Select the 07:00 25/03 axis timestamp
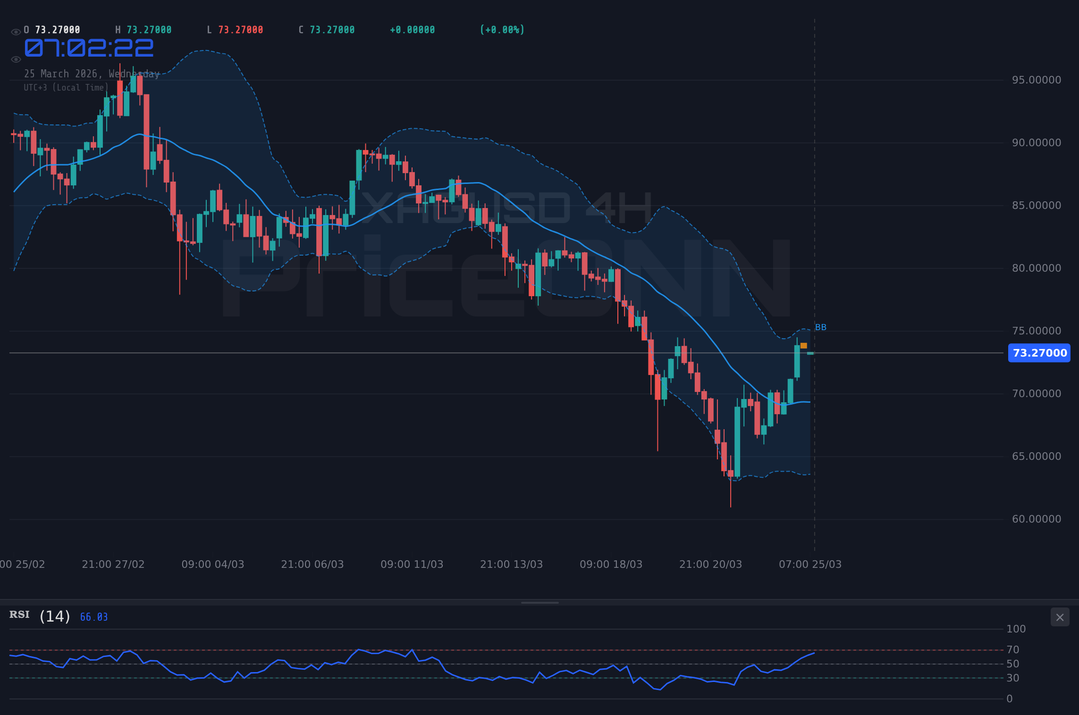 tap(810, 564)
